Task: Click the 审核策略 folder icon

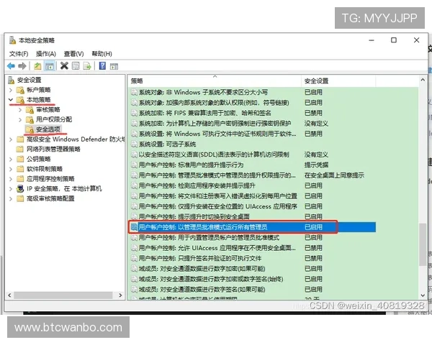Action: coord(30,110)
